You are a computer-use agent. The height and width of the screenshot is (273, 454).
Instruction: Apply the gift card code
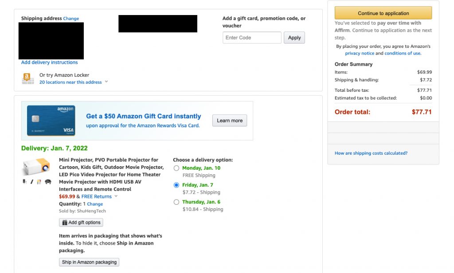click(294, 38)
